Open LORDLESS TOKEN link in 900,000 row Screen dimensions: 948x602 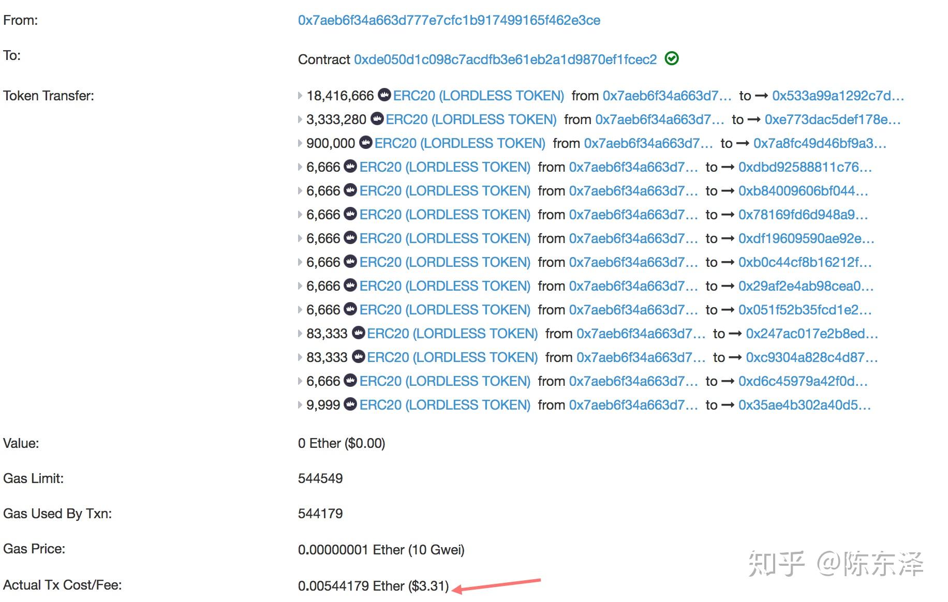tap(460, 143)
